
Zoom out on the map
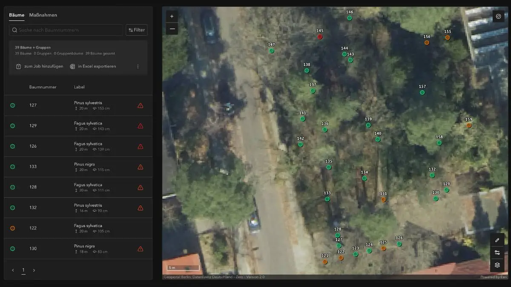coord(172,29)
